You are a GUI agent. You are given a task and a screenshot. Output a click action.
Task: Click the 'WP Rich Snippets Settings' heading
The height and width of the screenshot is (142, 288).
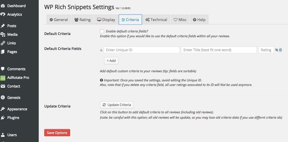pos(79,7)
